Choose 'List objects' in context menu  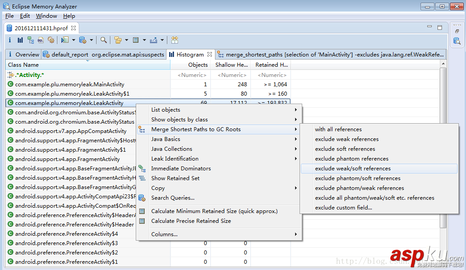pos(166,110)
